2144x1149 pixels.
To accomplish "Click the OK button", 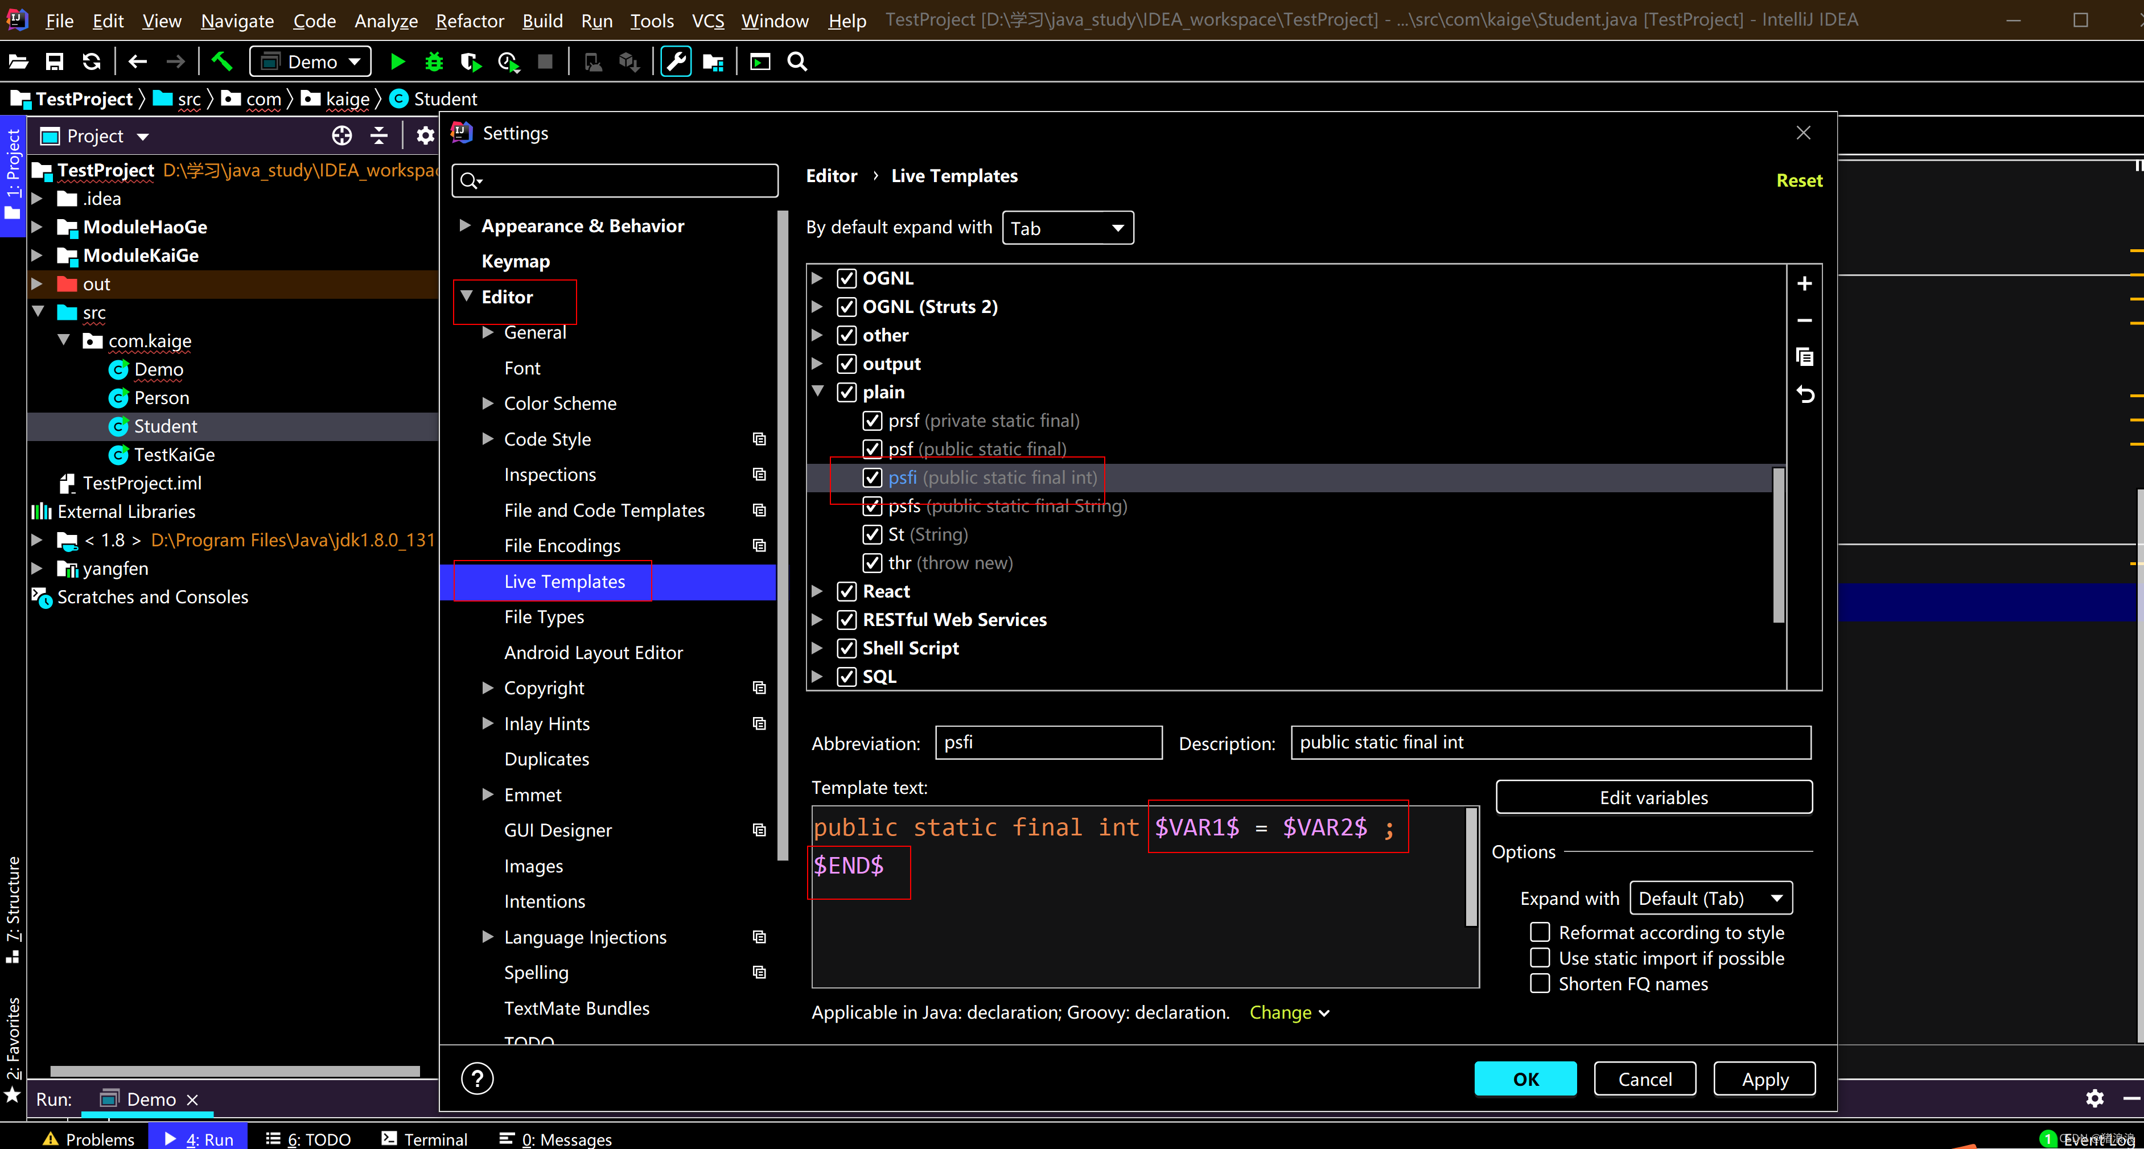I will (x=1525, y=1079).
